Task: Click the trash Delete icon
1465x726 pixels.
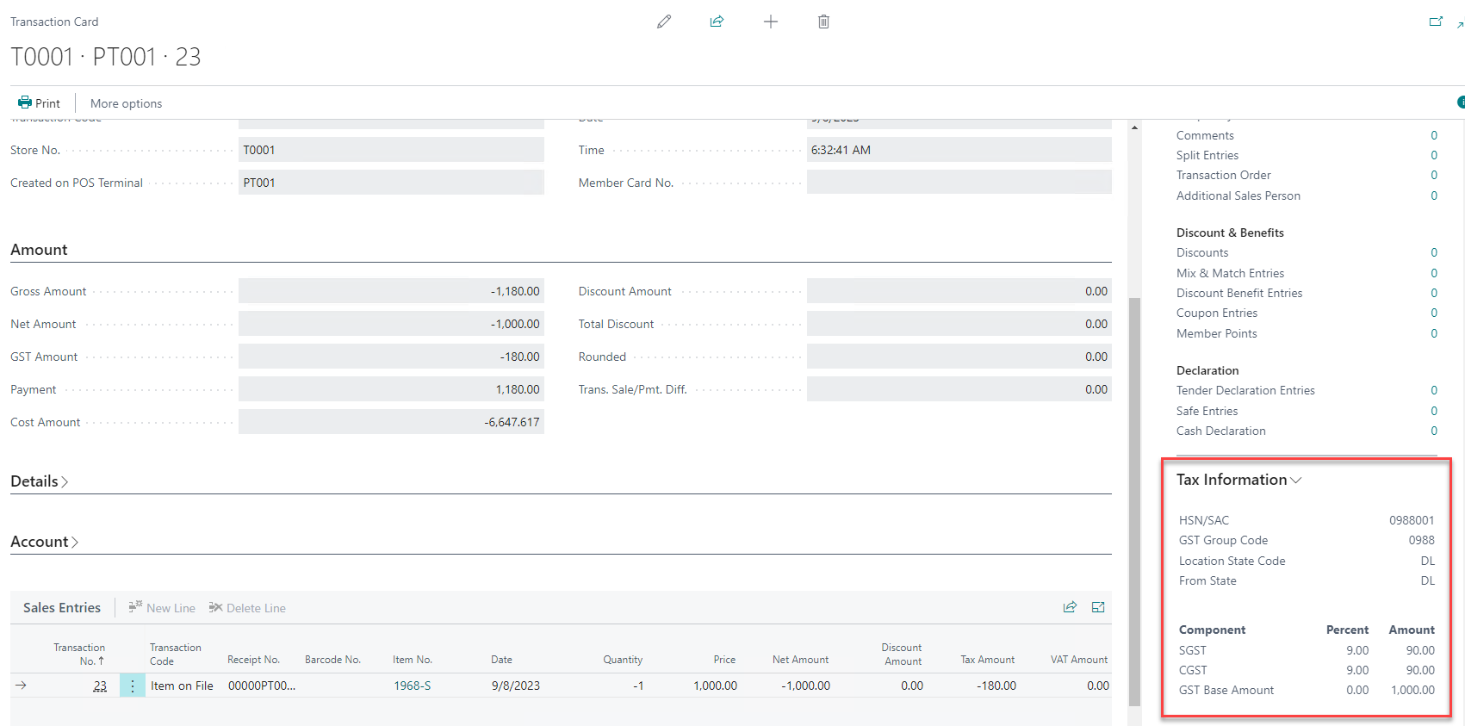Action: 823,22
